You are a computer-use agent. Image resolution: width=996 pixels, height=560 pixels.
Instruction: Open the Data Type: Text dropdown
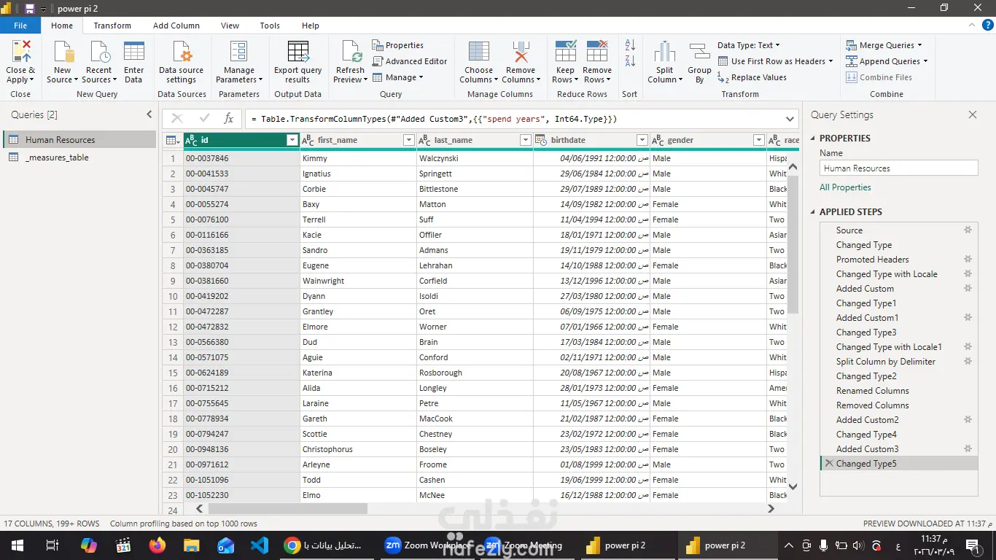[748, 45]
